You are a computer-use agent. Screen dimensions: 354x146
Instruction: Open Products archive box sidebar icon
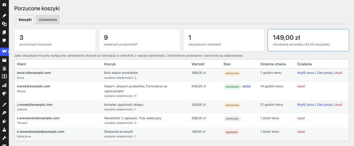(4, 60)
